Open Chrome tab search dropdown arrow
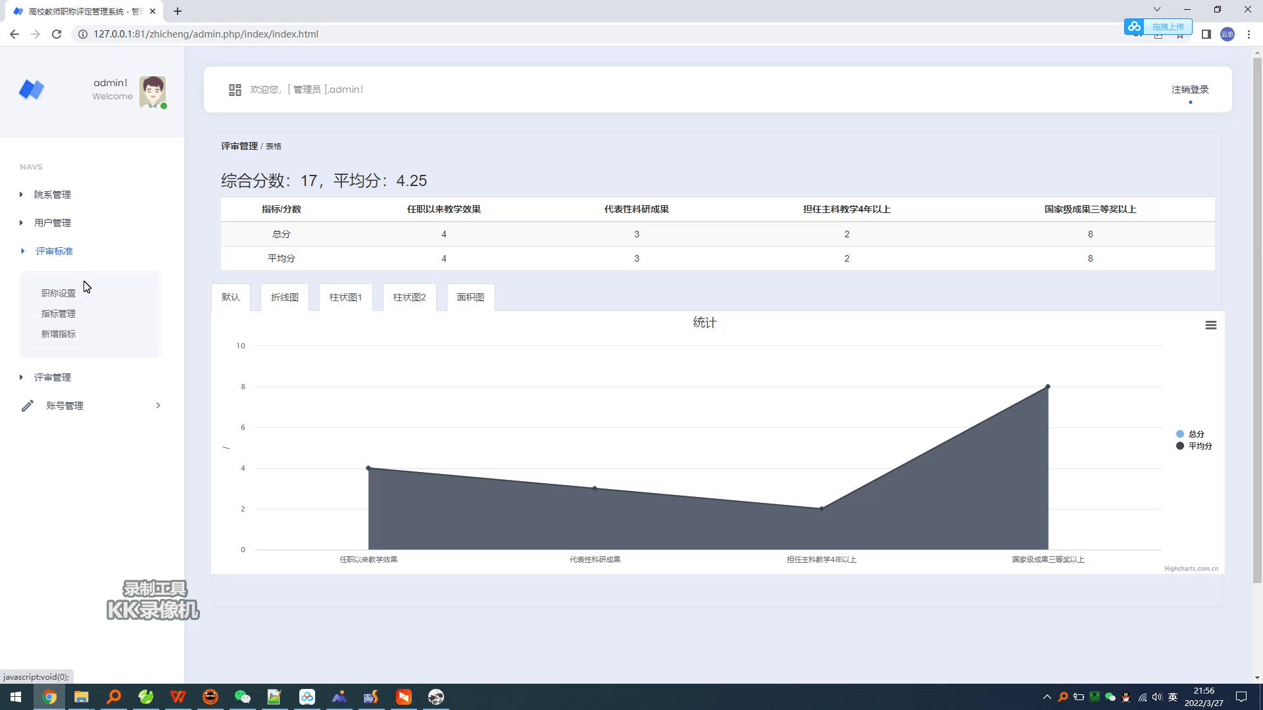The image size is (1263, 710). pyautogui.click(x=1157, y=9)
